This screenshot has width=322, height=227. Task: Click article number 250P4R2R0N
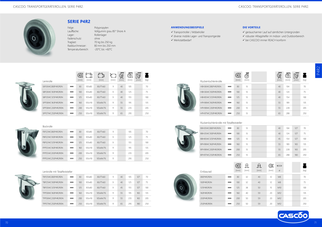[206, 204]
